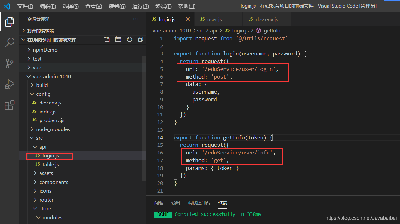400x224 pixels.
Task: Create a new file in explorer toolbar
Action: pyautogui.click(x=107, y=39)
